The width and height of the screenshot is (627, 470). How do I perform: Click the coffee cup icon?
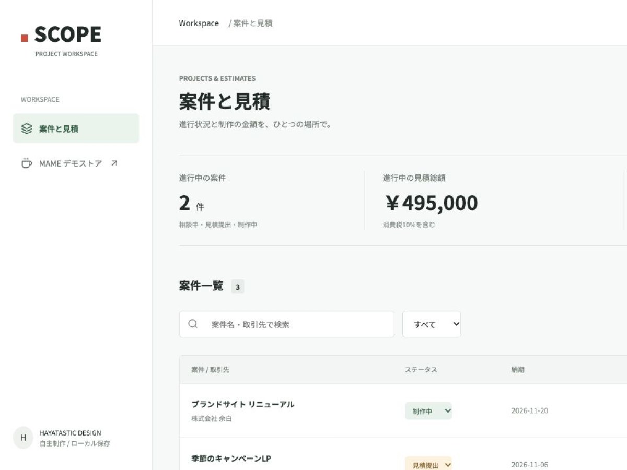[x=27, y=163]
